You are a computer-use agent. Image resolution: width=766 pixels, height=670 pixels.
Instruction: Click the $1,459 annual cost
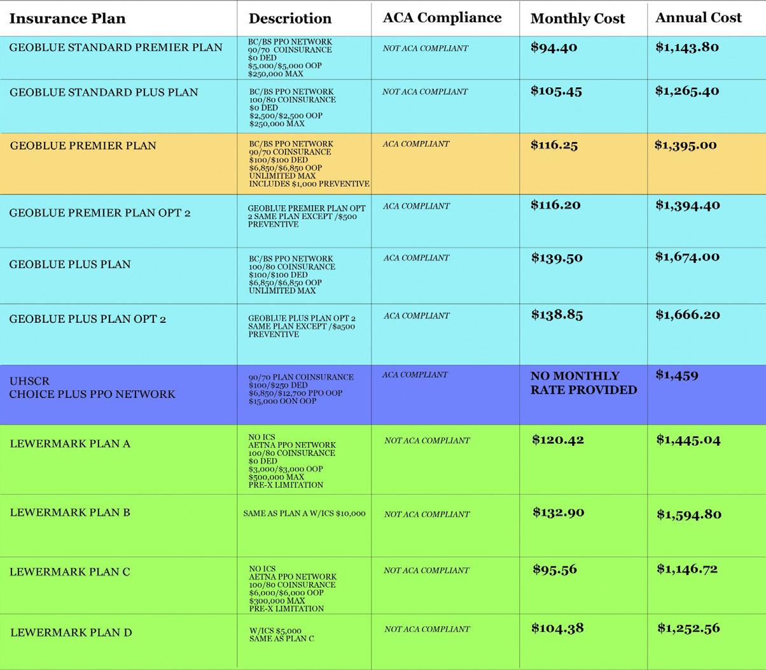tap(677, 375)
